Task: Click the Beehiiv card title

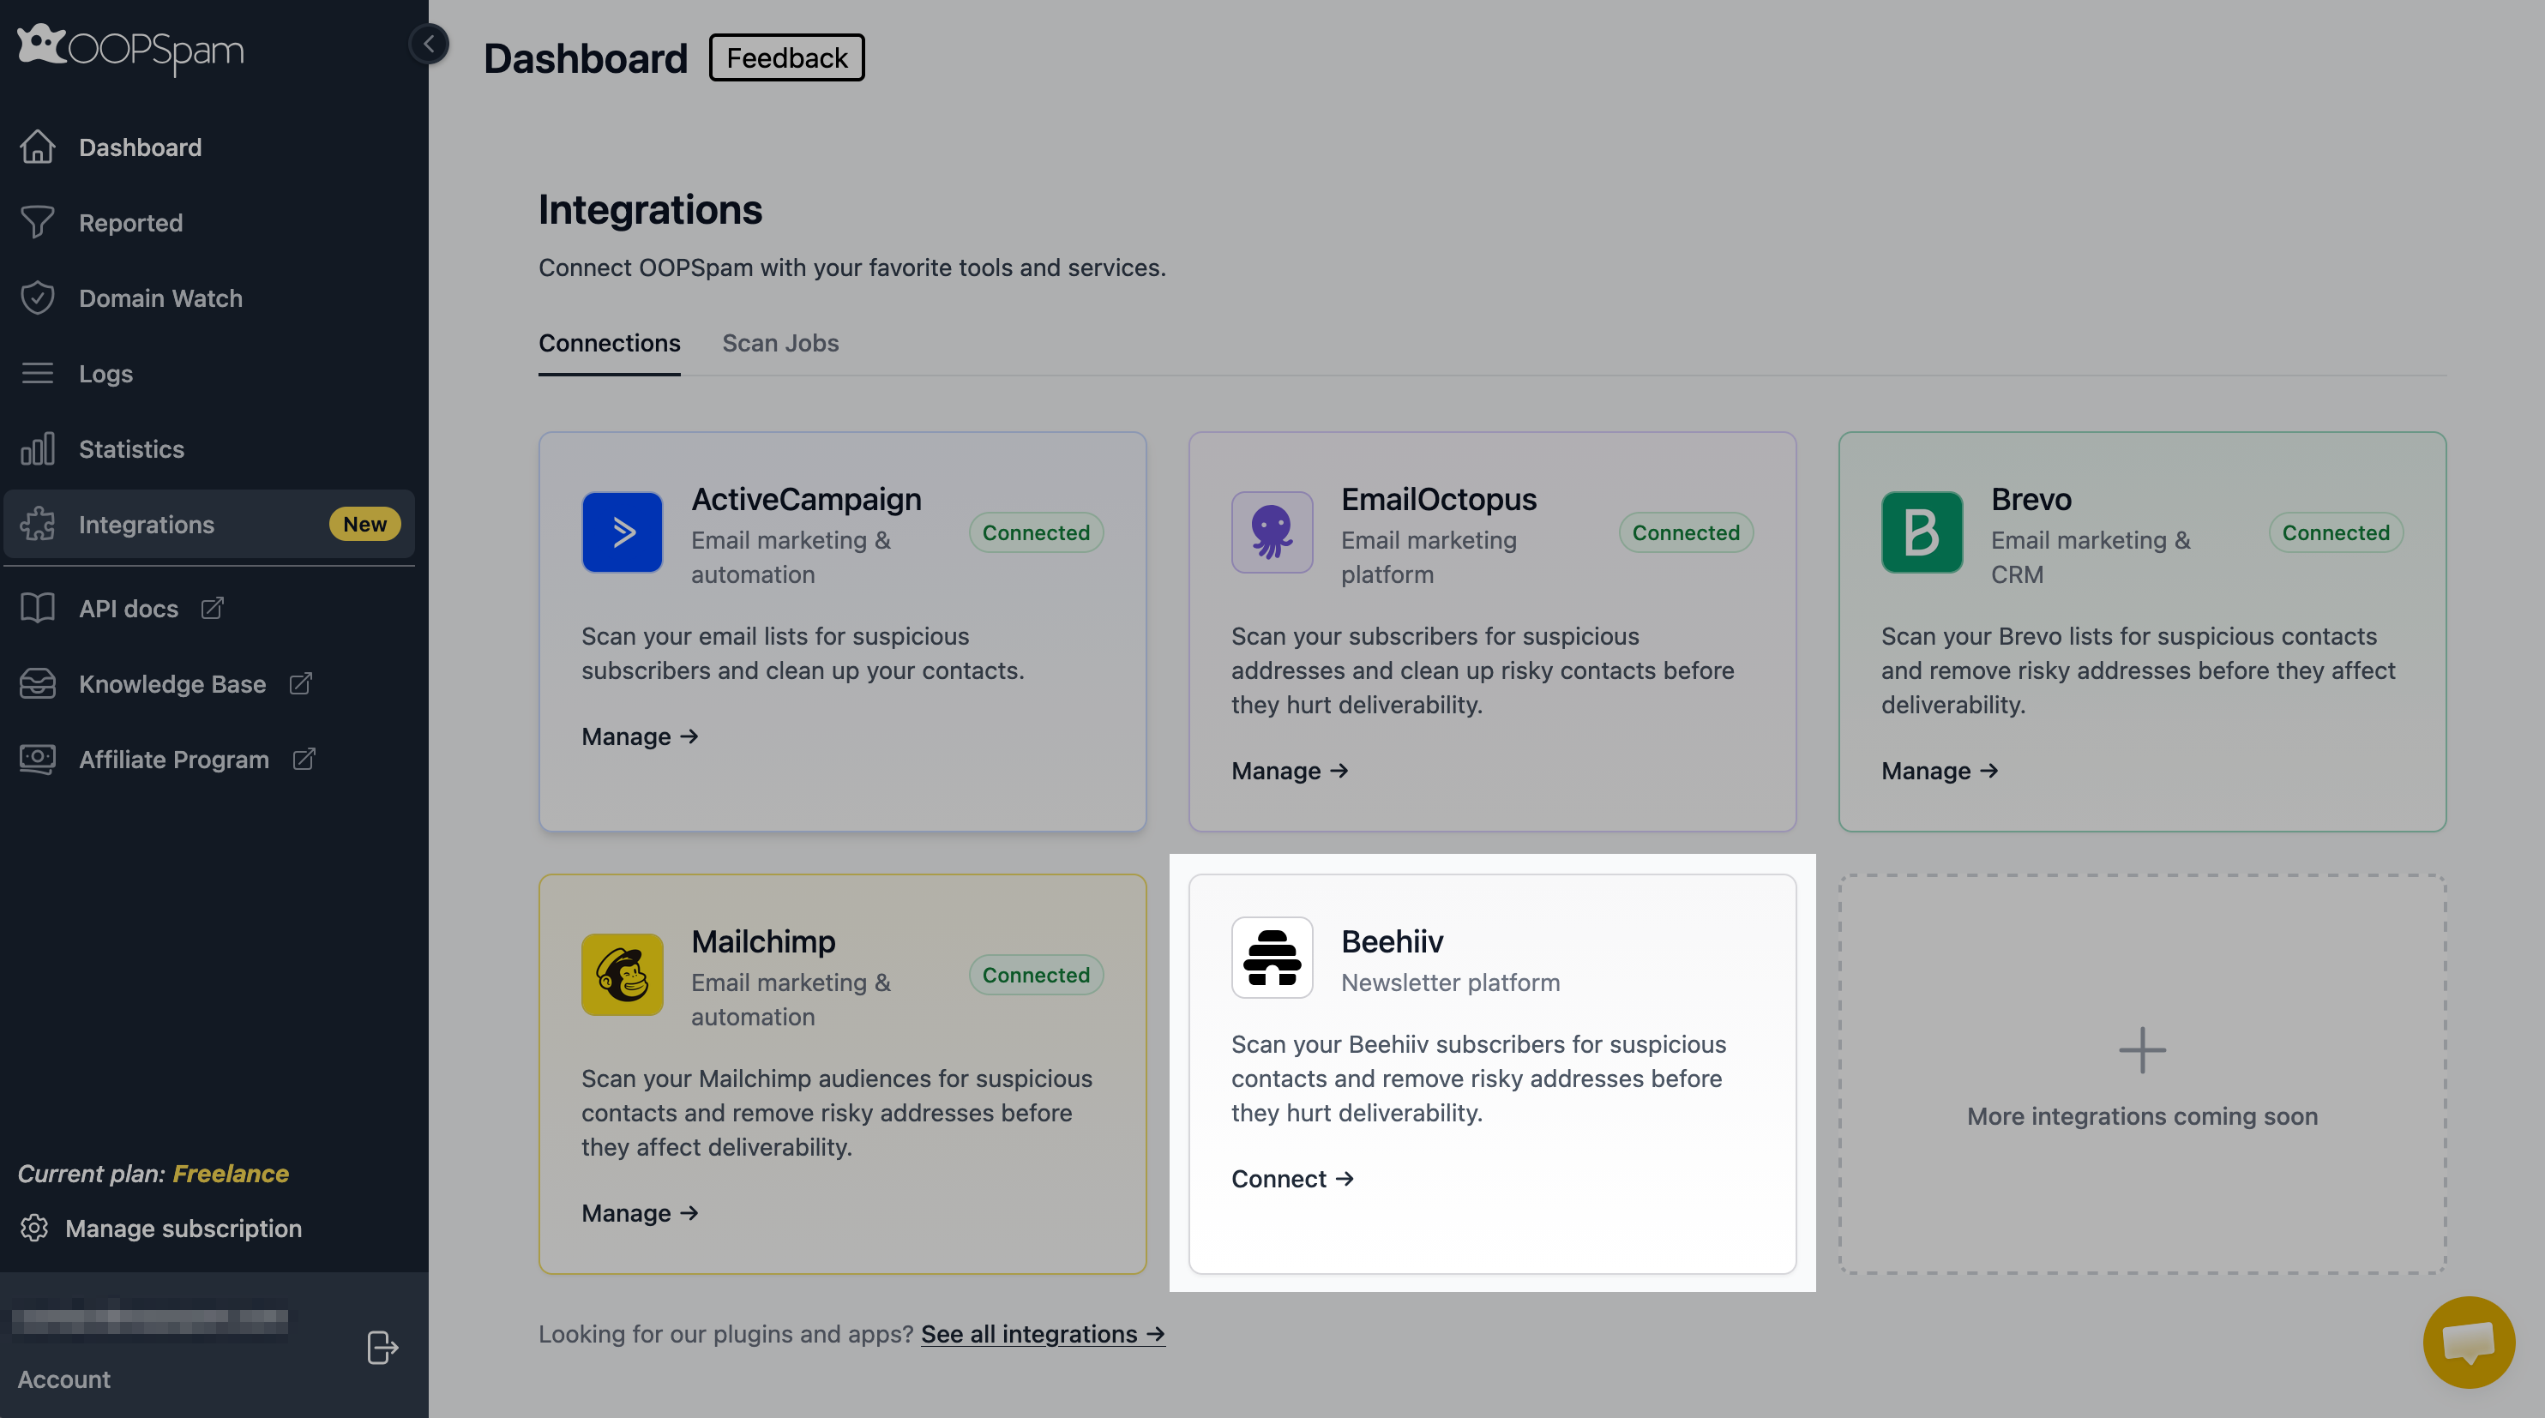Action: point(1391,941)
